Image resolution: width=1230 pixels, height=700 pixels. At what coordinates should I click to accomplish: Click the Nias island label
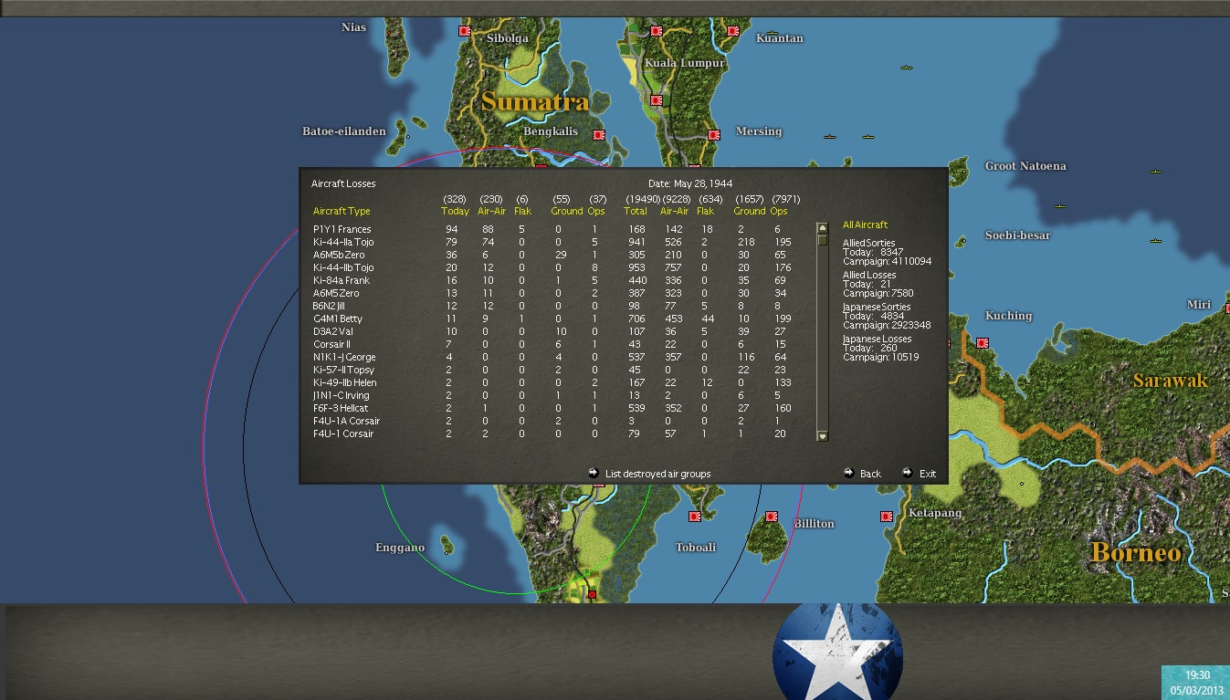click(353, 27)
